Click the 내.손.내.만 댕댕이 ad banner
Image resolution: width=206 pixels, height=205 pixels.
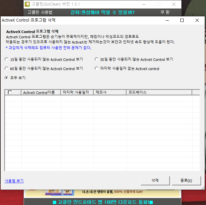(x=103, y=193)
